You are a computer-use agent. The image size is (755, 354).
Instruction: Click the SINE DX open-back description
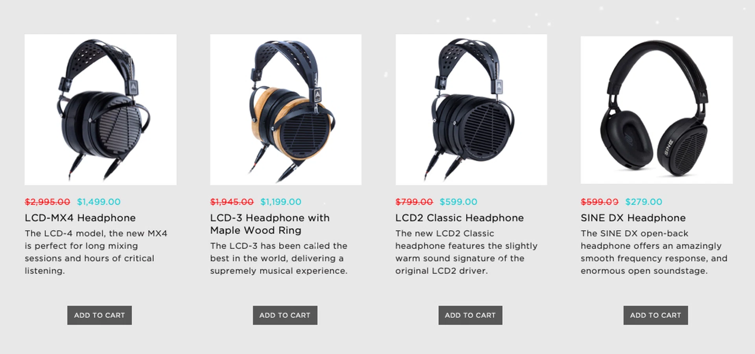coord(654,252)
